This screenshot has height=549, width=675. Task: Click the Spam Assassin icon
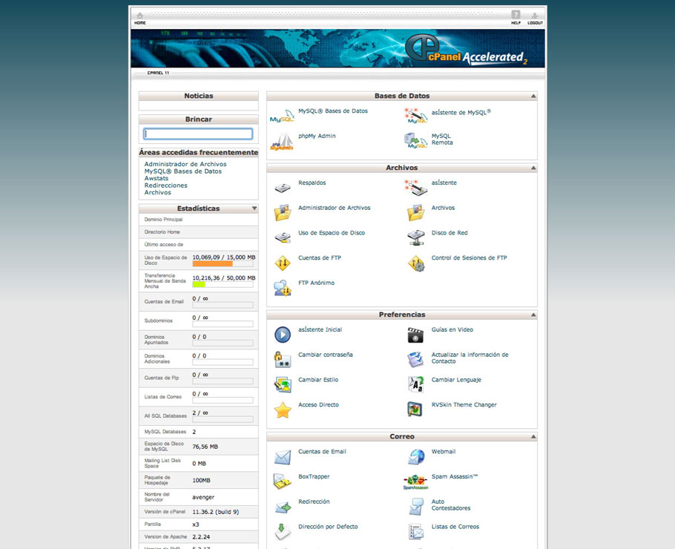point(415,482)
